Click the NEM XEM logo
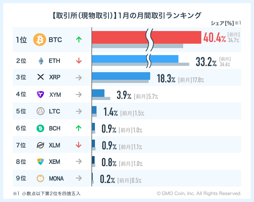This screenshot has height=202, width=254. [41, 162]
